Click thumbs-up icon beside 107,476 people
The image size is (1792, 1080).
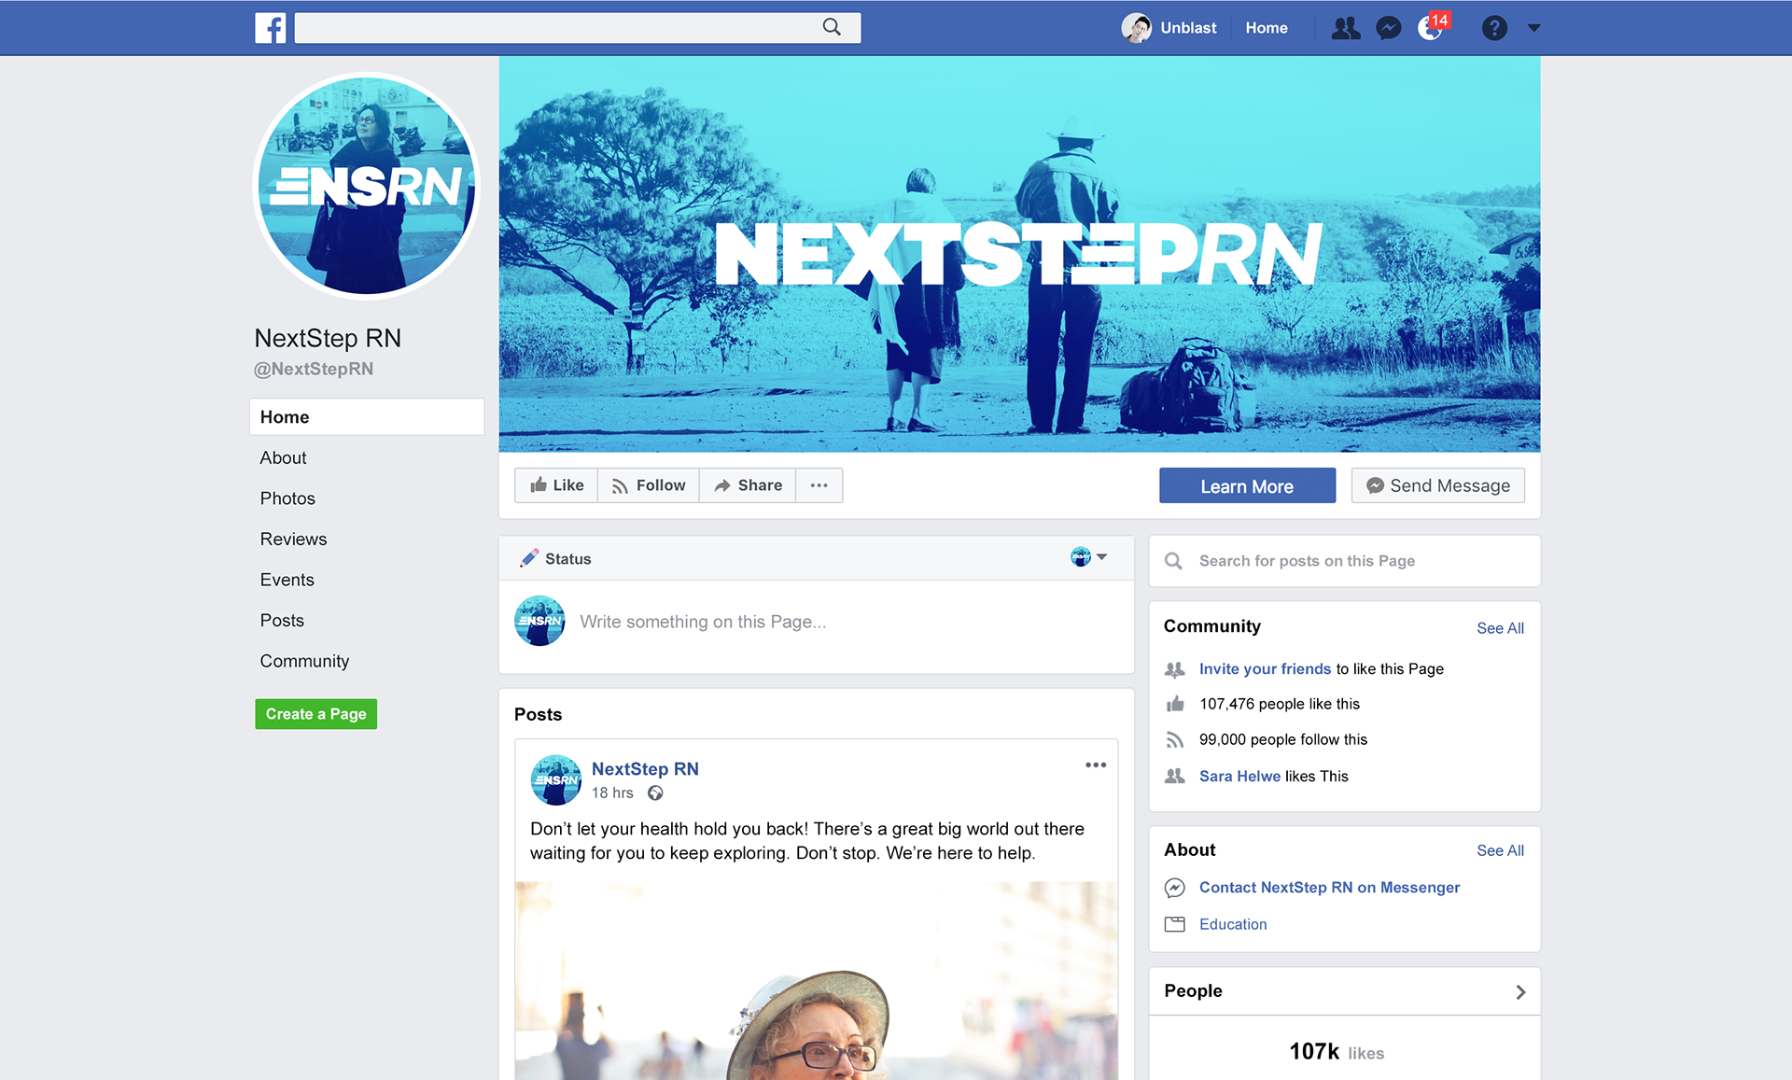click(1175, 704)
